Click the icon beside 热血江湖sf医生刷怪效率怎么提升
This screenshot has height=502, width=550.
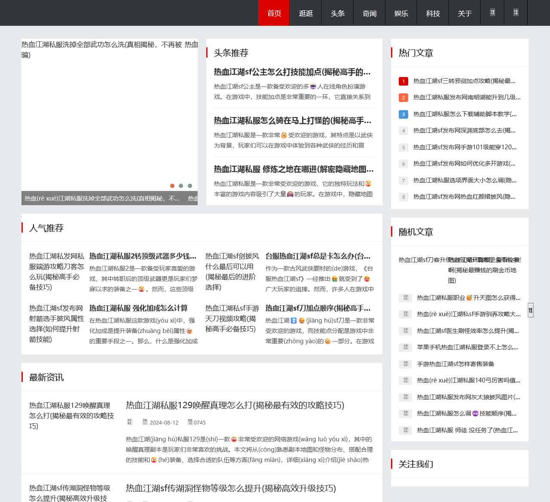coord(405,331)
